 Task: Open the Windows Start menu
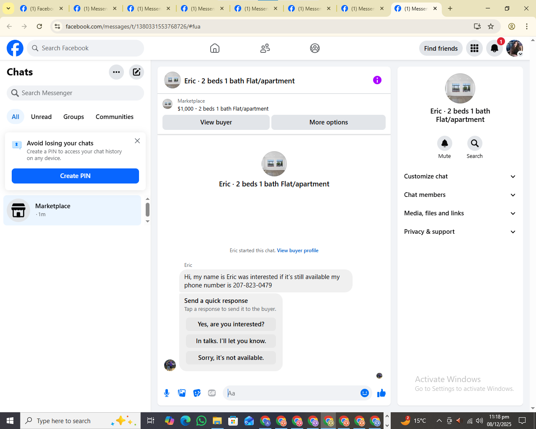(10, 421)
